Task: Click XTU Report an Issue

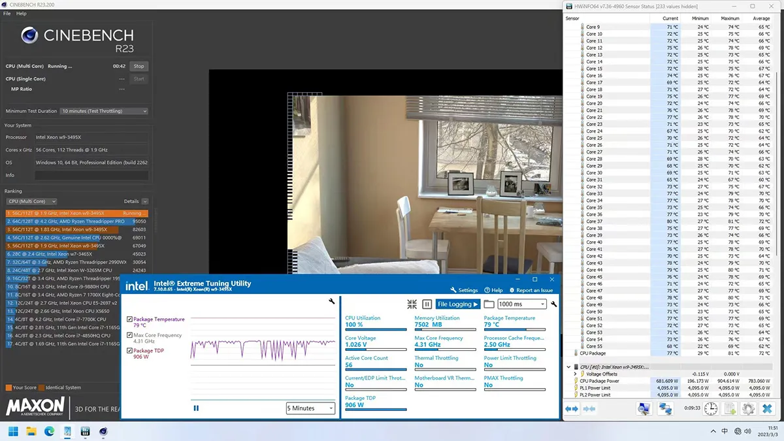Action: coord(531,290)
